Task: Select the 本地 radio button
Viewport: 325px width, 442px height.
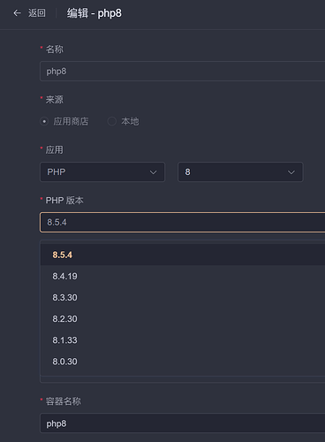Action: [112, 121]
